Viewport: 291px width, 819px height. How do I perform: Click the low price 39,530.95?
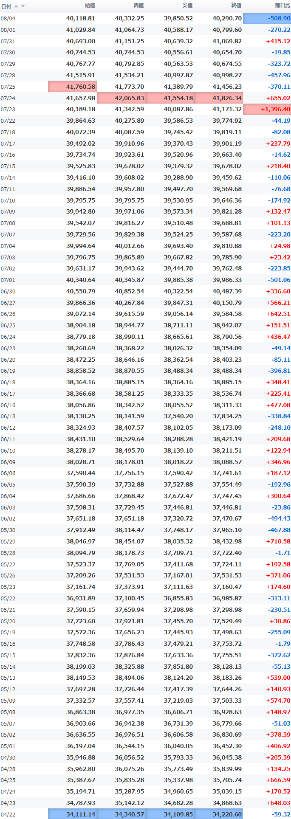178,200
